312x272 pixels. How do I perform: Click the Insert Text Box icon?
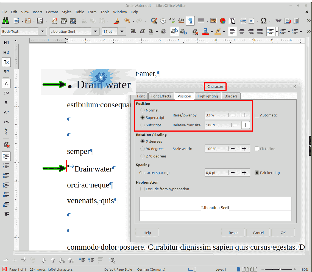click(x=232, y=21)
